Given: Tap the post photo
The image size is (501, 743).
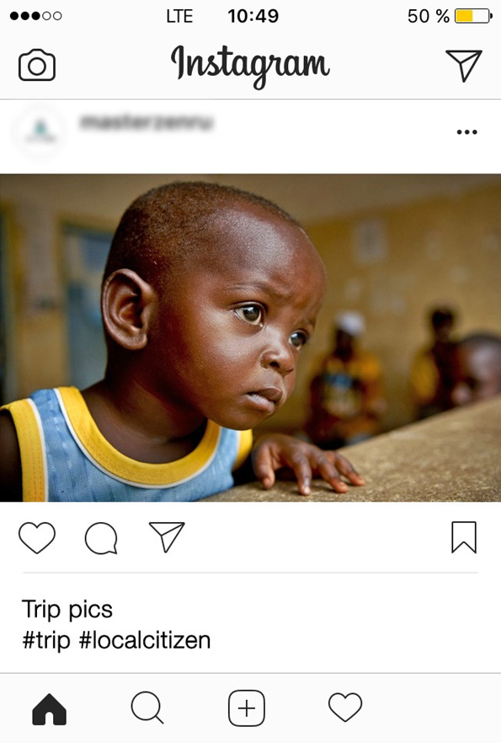Looking at the screenshot, I should (x=250, y=338).
